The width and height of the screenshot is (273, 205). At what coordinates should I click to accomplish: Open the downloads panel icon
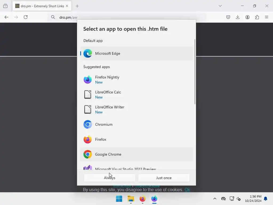(x=238, y=17)
